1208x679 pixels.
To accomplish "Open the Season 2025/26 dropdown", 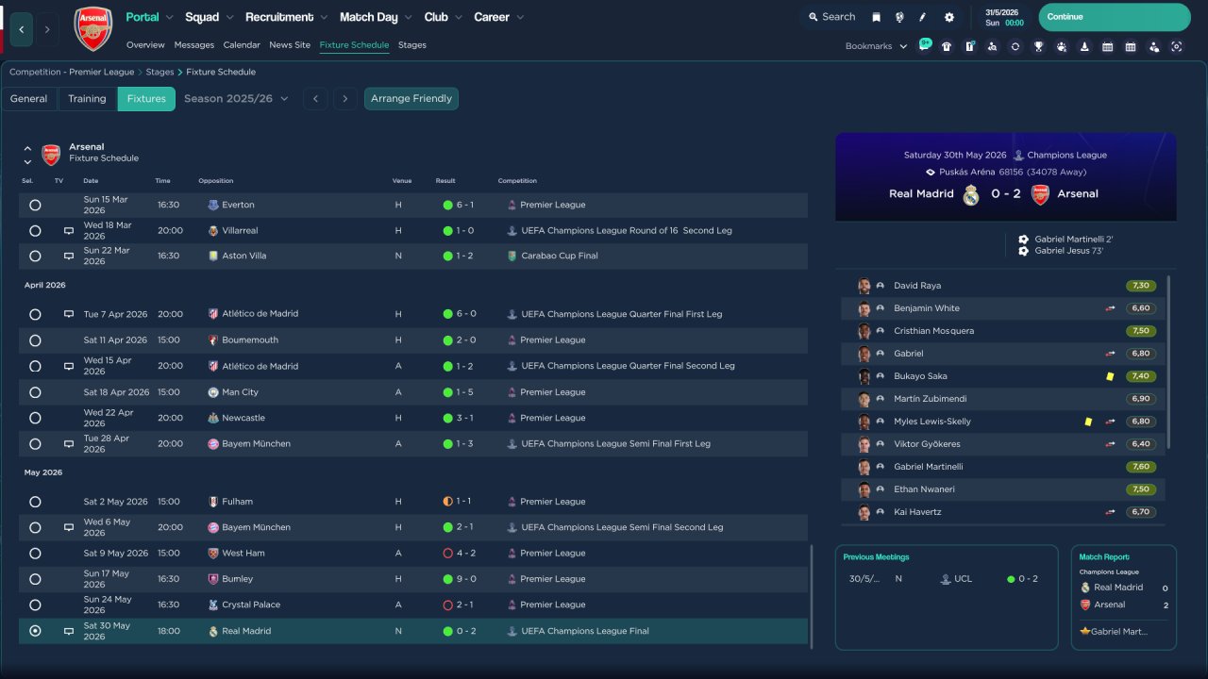I will pyautogui.click(x=236, y=99).
